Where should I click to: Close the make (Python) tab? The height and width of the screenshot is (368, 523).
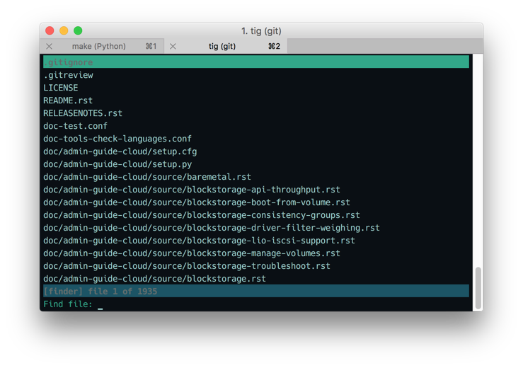point(49,47)
